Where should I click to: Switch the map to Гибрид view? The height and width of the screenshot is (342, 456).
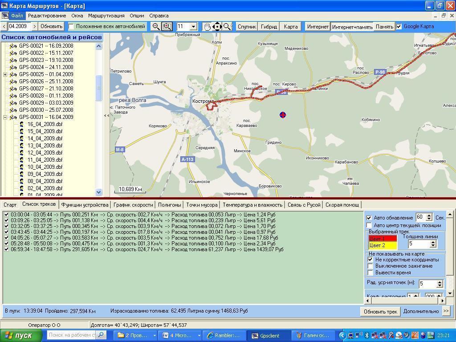269,27
